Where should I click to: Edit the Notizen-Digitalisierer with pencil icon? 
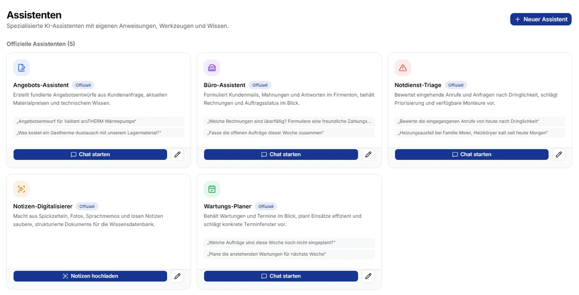click(177, 276)
